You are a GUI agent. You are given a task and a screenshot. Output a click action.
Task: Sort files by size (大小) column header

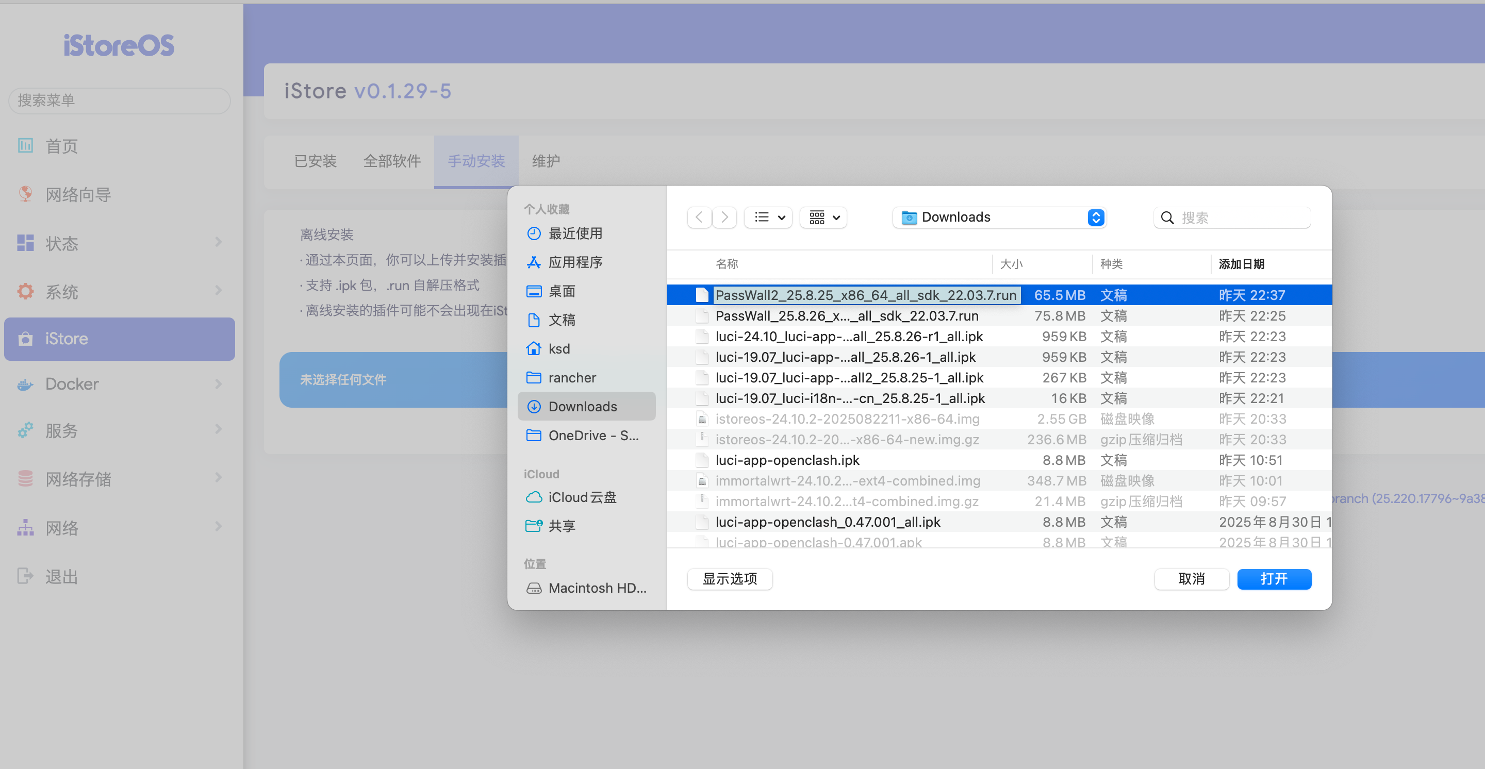point(1011,264)
